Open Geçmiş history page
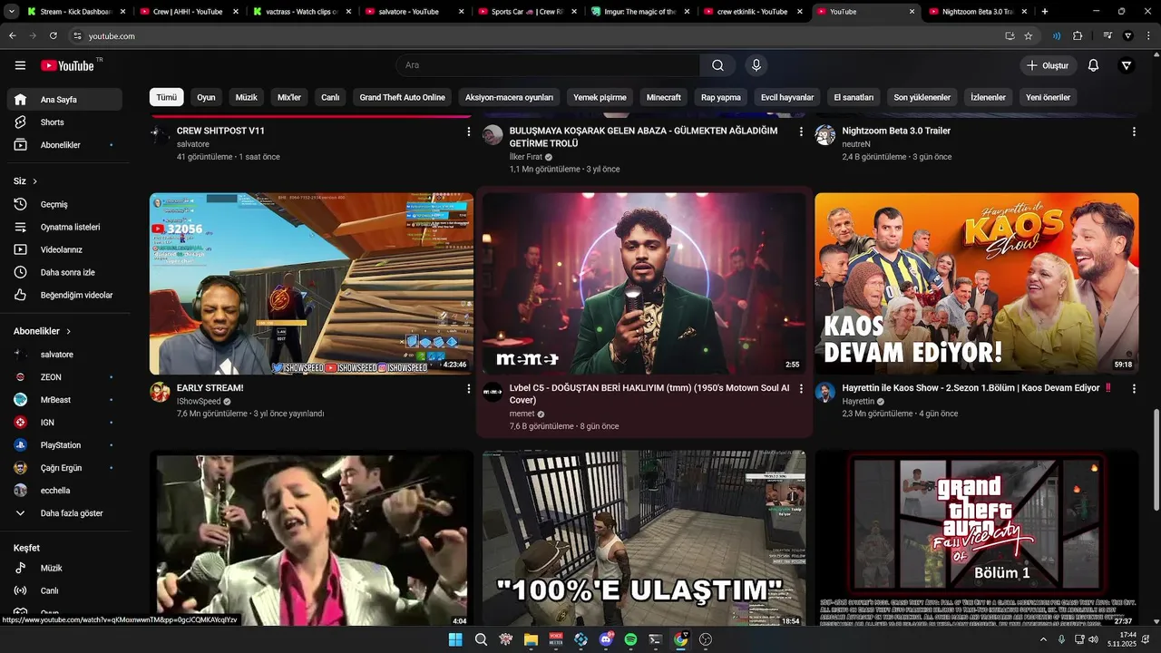Image resolution: width=1161 pixels, height=653 pixels. tap(63, 204)
